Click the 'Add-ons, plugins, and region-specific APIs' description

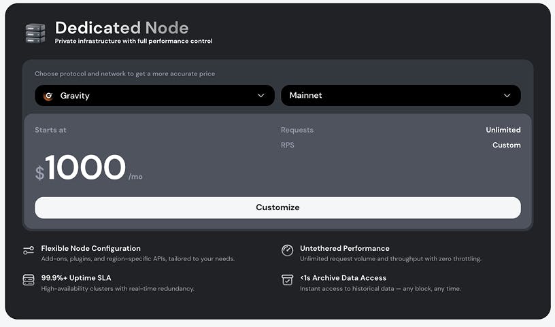pos(137,259)
